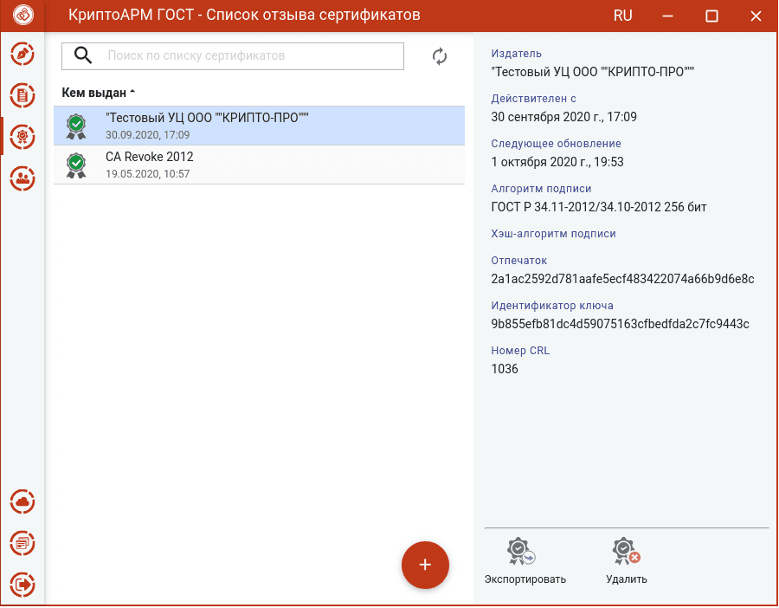
Task: Maximize the КриптоАРМ window
Action: 712,16
